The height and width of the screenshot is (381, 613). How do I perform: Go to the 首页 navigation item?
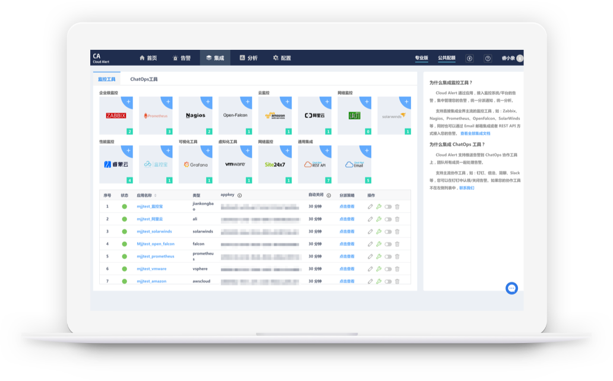148,58
